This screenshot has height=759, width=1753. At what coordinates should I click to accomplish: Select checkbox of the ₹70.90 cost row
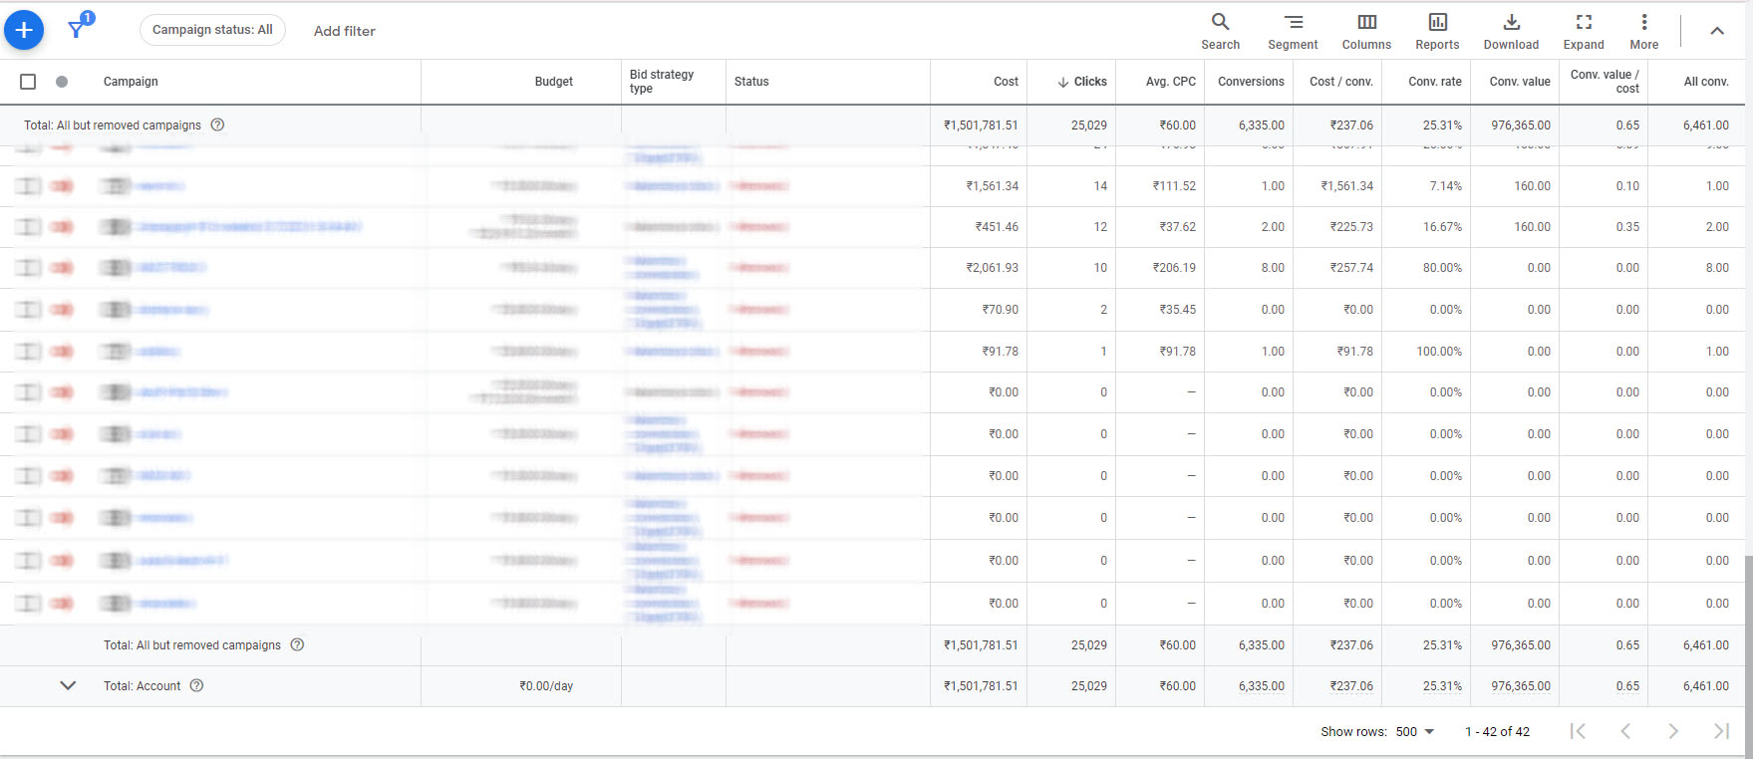(28, 310)
